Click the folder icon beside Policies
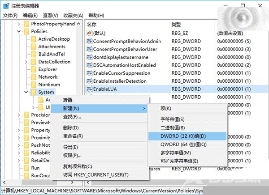269x195 pixels. 26,31
